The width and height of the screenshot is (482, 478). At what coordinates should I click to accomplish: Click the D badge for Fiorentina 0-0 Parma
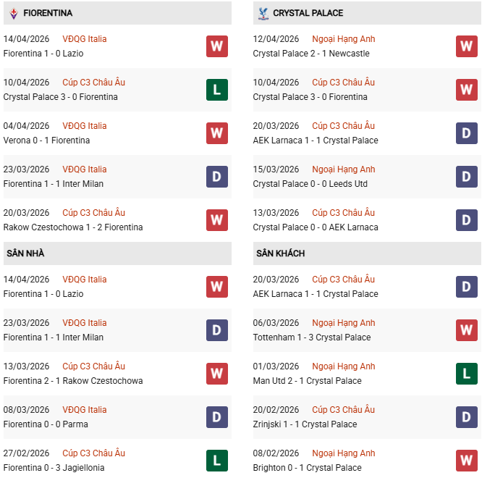216,417
